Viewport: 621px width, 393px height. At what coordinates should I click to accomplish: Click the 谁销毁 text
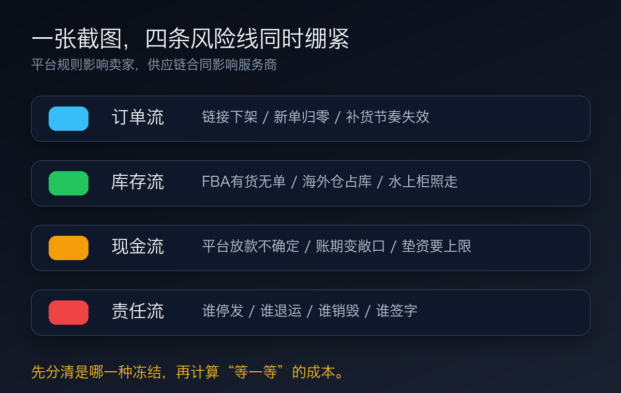click(x=339, y=311)
